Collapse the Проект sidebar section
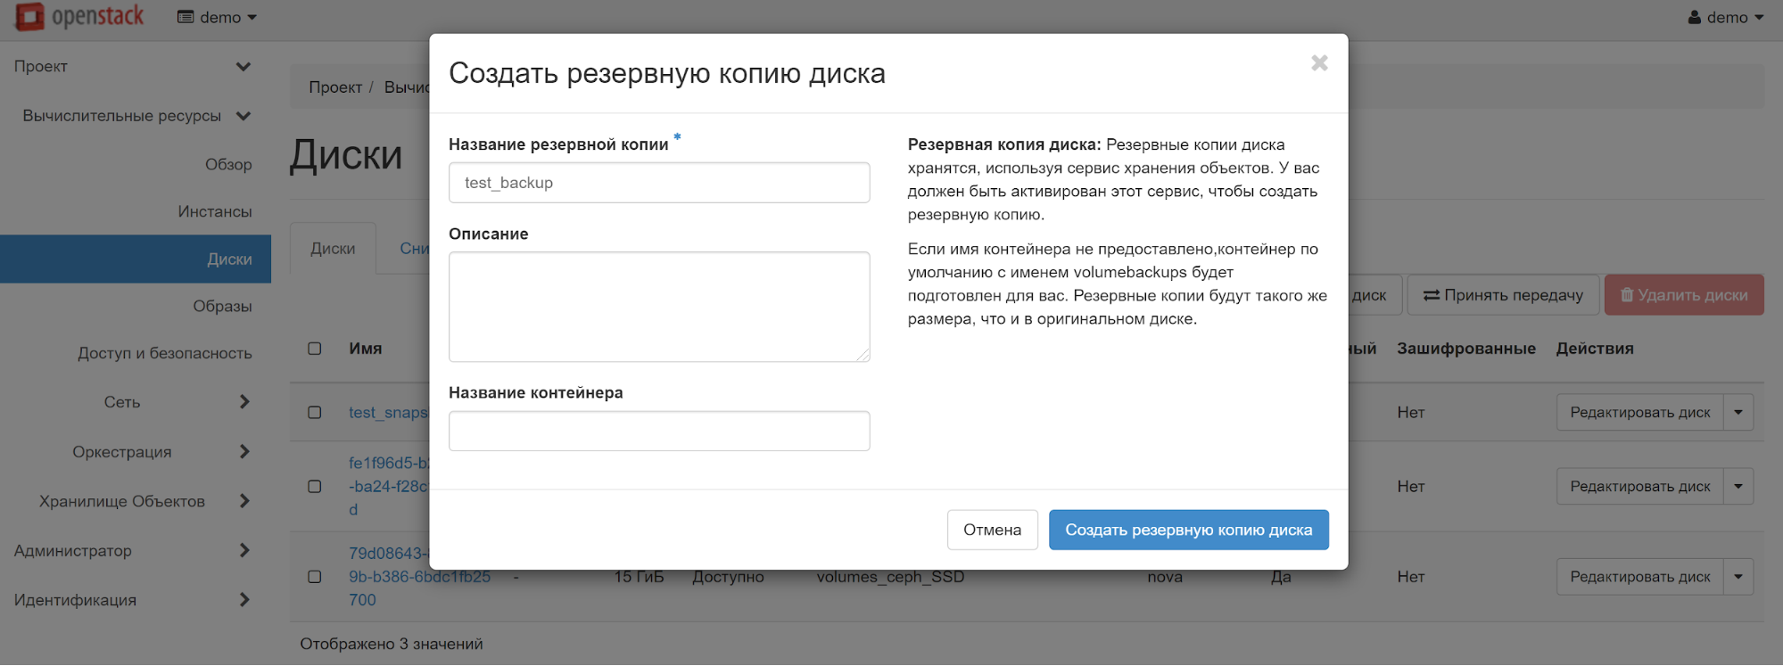1783x666 pixels. pos(134,66)
